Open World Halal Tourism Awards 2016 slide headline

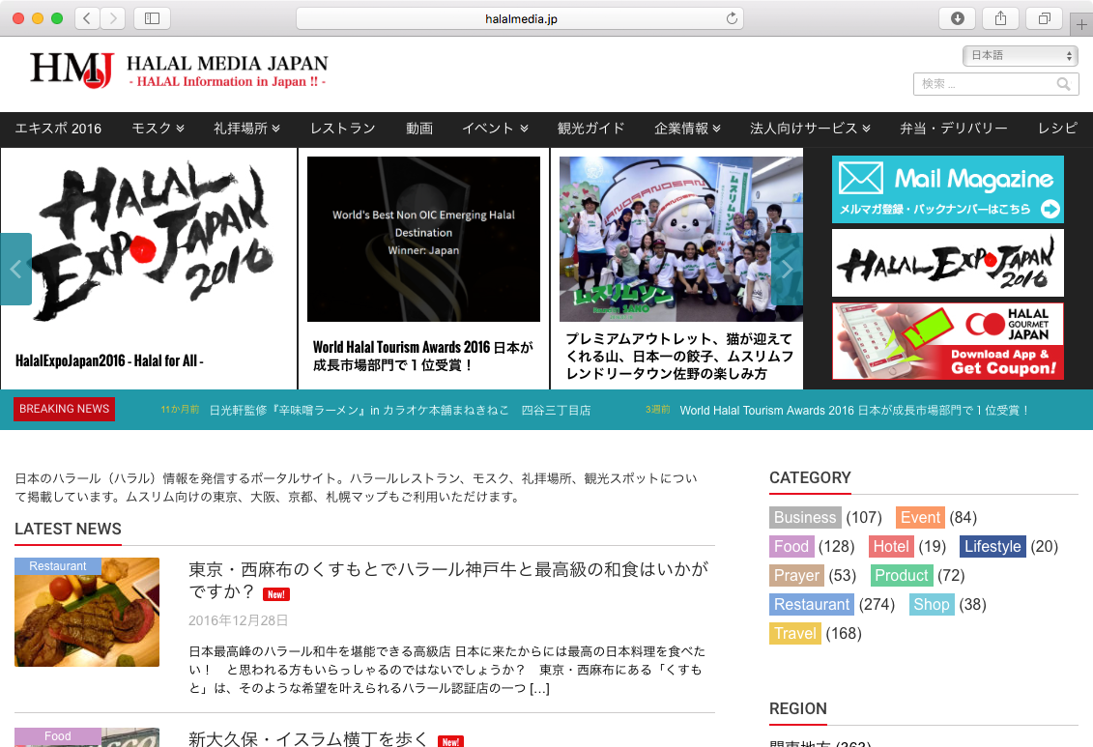tap(423, 356)
